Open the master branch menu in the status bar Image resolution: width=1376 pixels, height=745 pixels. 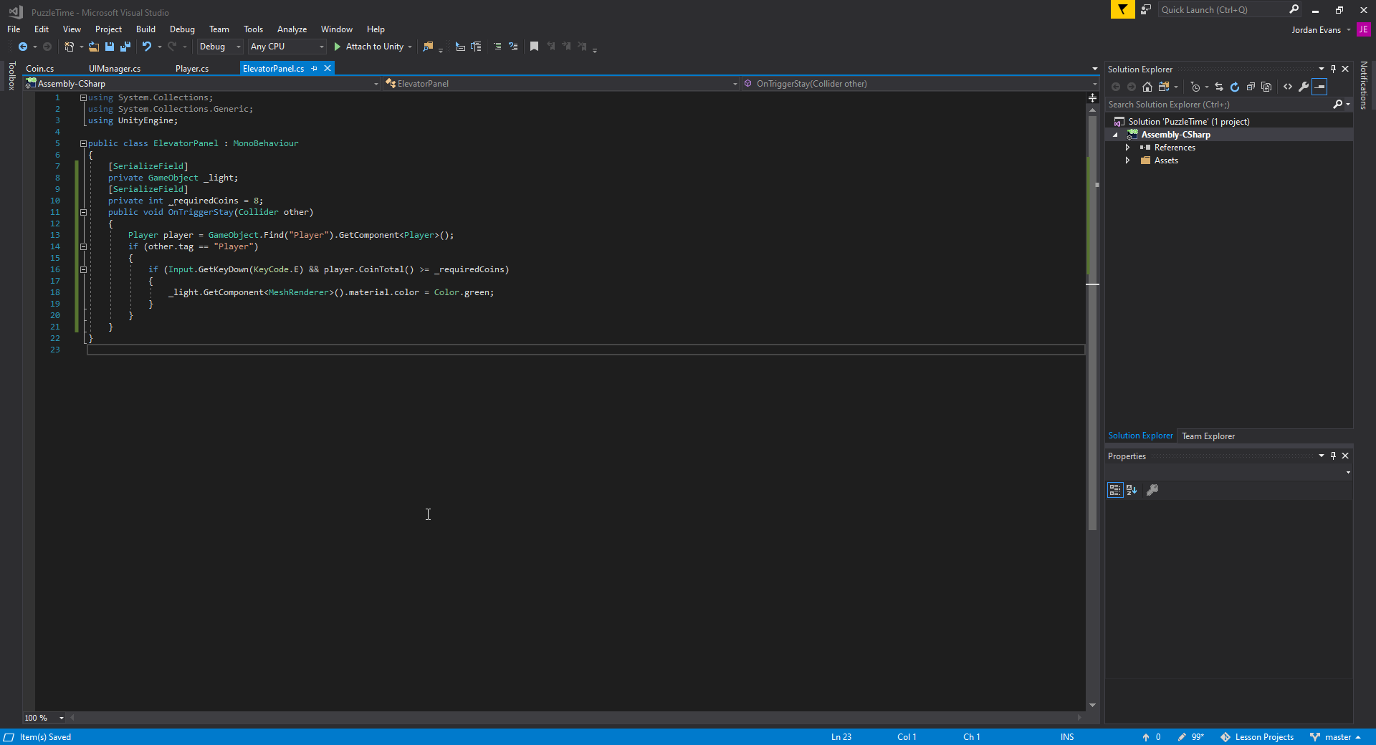point(1337,737)
